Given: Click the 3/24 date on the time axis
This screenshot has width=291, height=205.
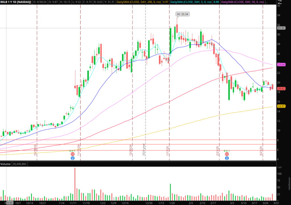Looking at the screenshot, I should (265, 203).
